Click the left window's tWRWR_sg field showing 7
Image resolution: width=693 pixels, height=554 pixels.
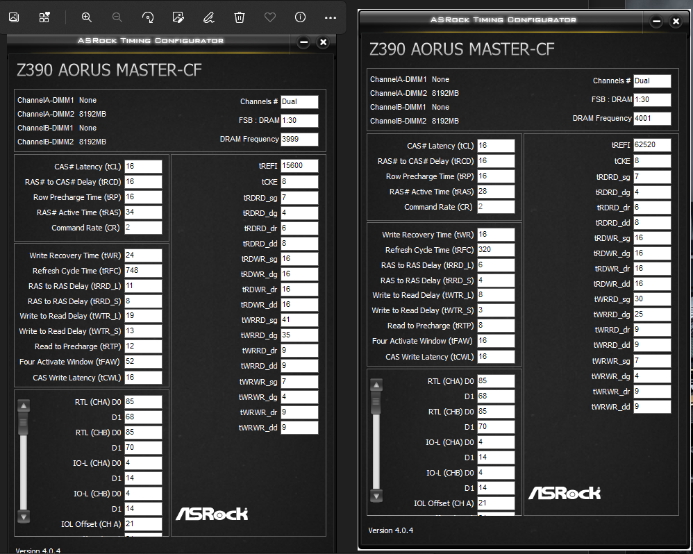(299, 382)
